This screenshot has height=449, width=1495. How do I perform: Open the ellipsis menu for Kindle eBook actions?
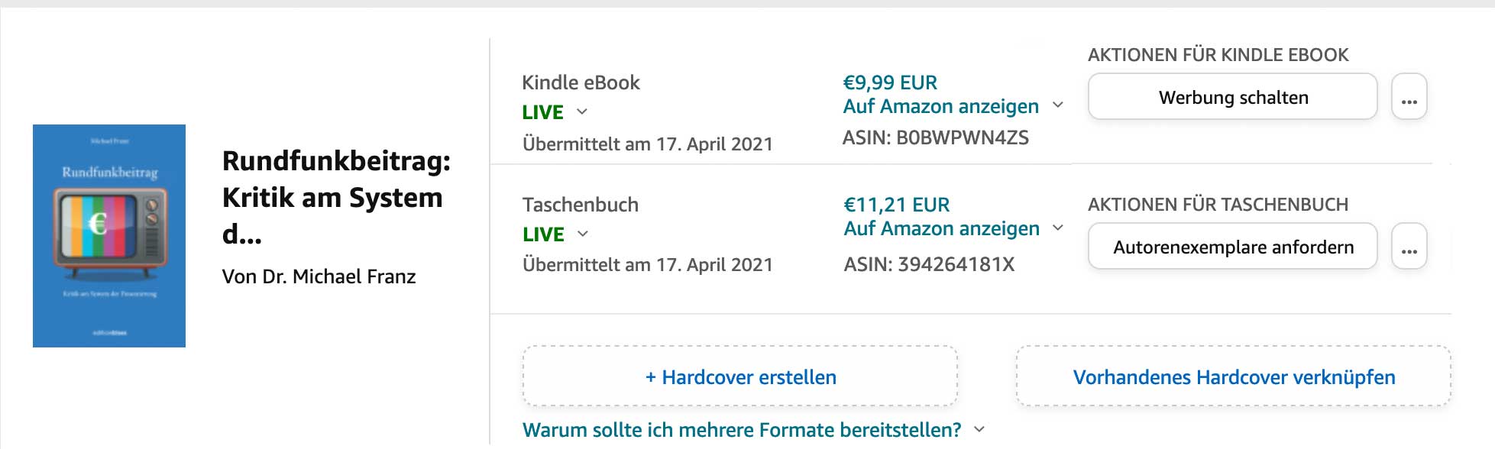1409,97
